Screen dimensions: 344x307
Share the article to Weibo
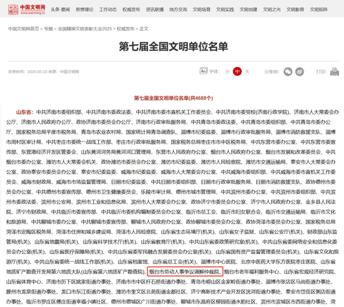(299, 72)
